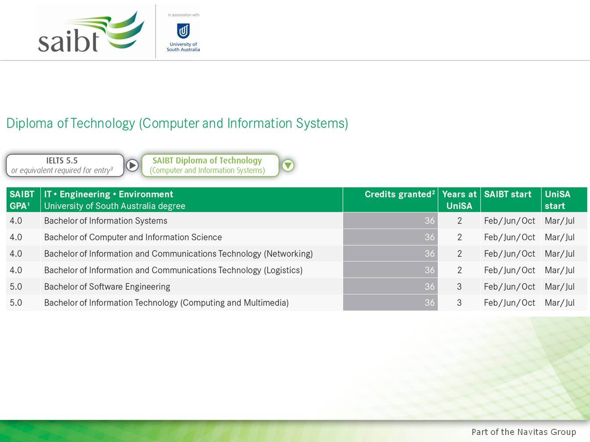Select the ICT (Logistics) degree name

point(173,270)
